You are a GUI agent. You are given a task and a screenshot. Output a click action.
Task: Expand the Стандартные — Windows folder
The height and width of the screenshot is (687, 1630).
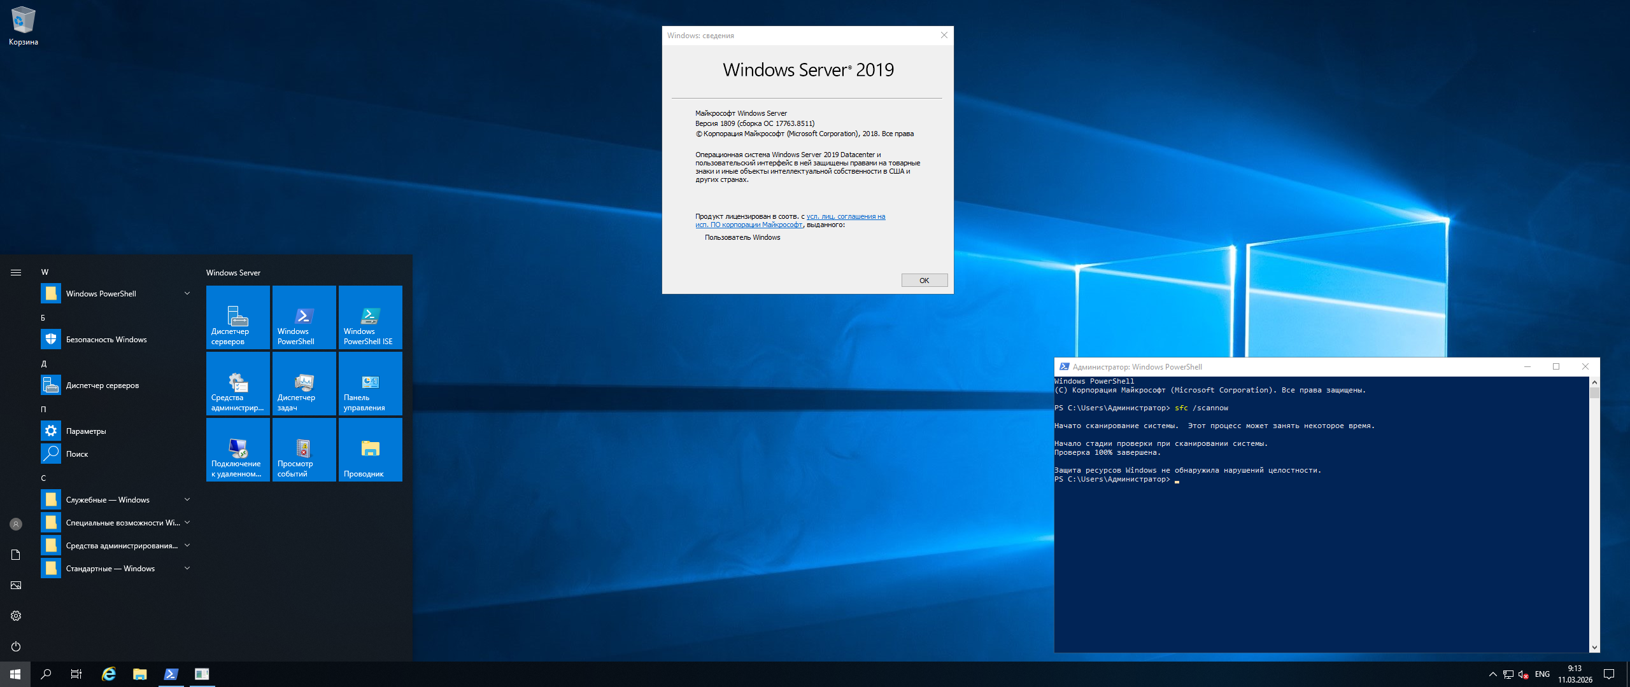pyautogui.click(x=115, y=568)
